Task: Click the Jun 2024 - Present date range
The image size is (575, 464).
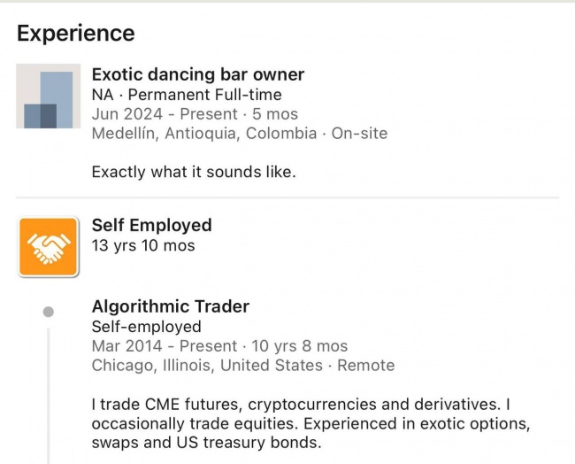Action: [165, 114]
